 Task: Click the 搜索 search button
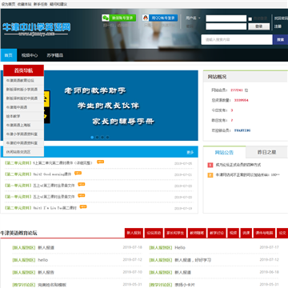[x=280, y=39]
